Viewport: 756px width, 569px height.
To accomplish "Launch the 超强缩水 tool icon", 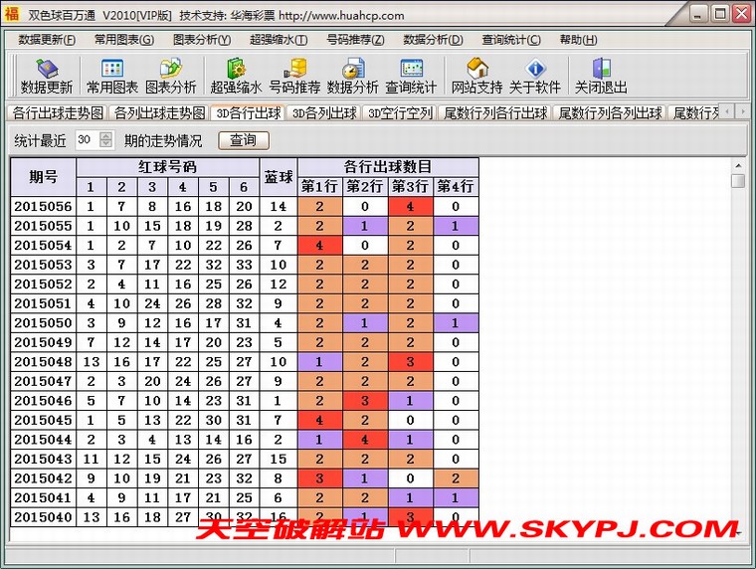I will point(236,76).
